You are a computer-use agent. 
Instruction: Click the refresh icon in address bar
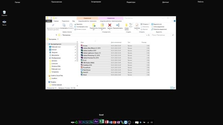pyautogui.click(x=149, y=35)
